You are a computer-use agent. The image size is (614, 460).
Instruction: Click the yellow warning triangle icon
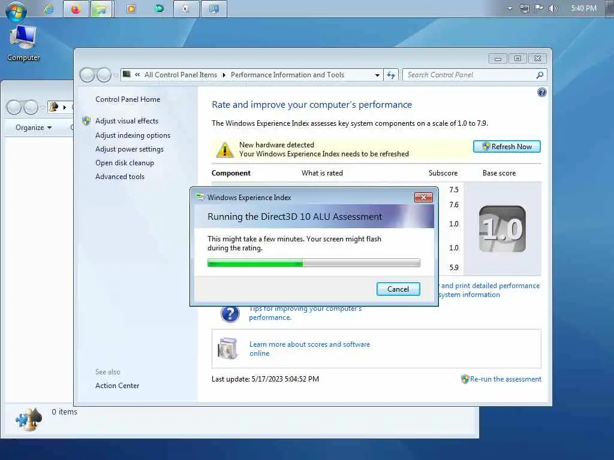coord(225,149)
